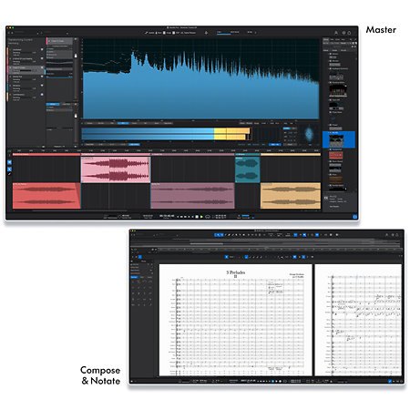Click the second score page on the right
Image resolution: width=410 pixels, height=410 pixels.
(x=358, y=320)
